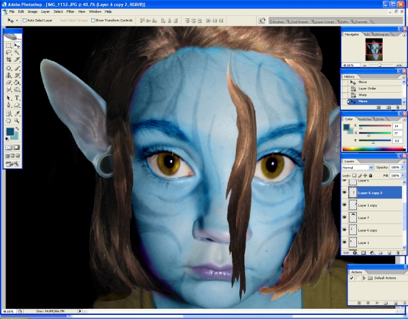Select the Zoom tool
Screen dimensions: 408x319
click(x=17, y=121)
